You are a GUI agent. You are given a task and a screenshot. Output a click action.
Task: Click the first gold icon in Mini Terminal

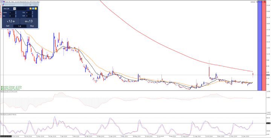pos(30,9)
